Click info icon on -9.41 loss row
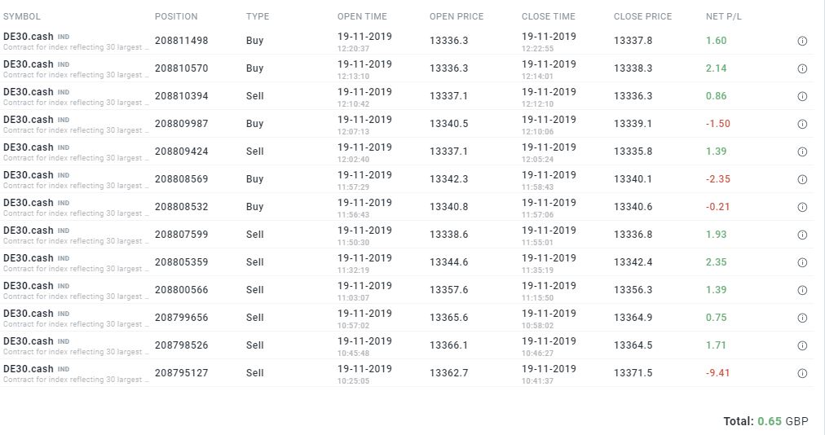The width and height of the screenshot is (825, 435). (802, 373)
